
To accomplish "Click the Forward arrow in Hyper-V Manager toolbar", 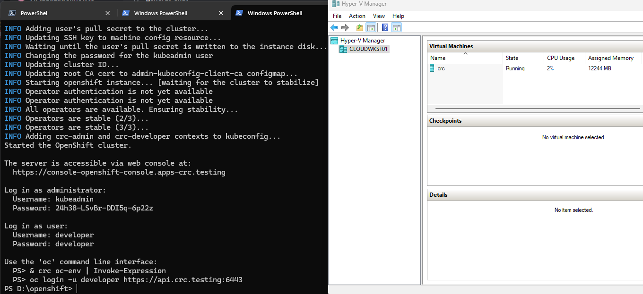I will click(345, 27).
